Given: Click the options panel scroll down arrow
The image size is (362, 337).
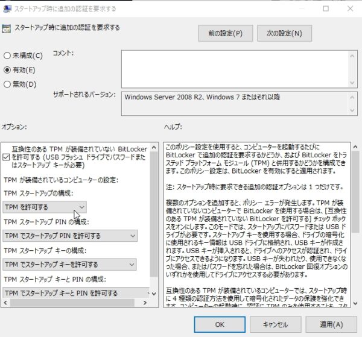Looking at the screenshot, I should click(x=154, y=294).
